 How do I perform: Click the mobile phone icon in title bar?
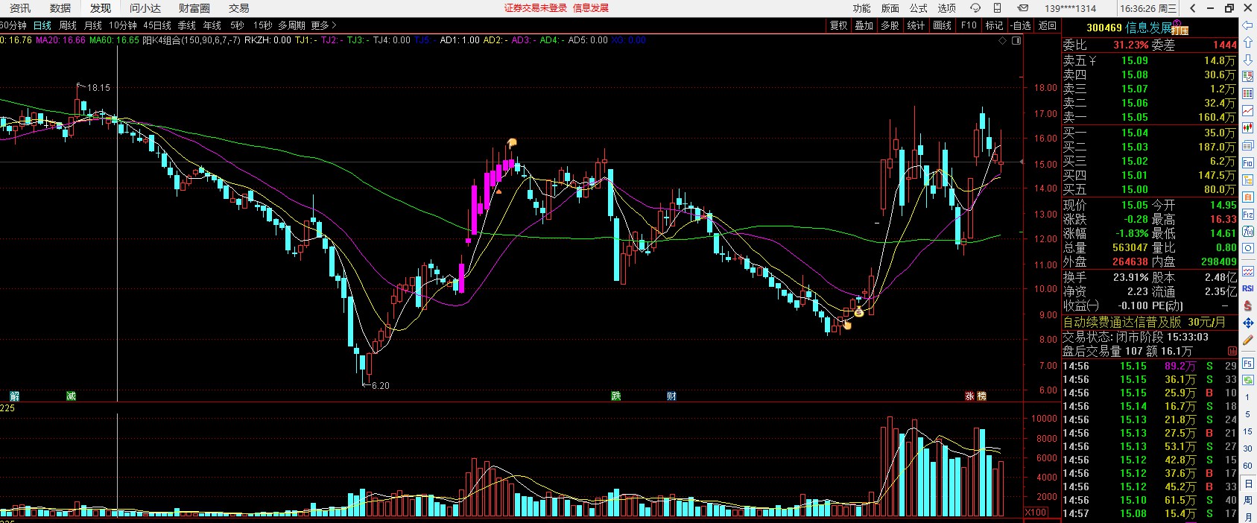(x=998, y=8)
